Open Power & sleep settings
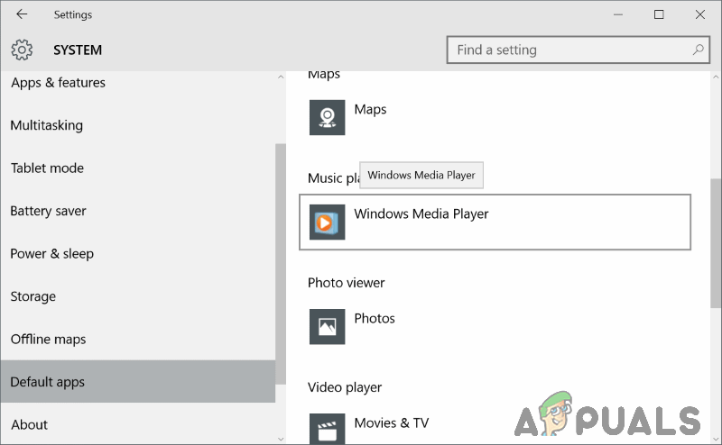 click(51, 254)
